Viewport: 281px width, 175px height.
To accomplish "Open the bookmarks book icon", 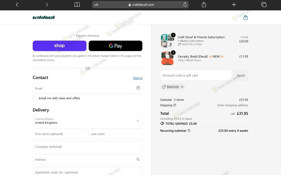I will pos(77,5).
